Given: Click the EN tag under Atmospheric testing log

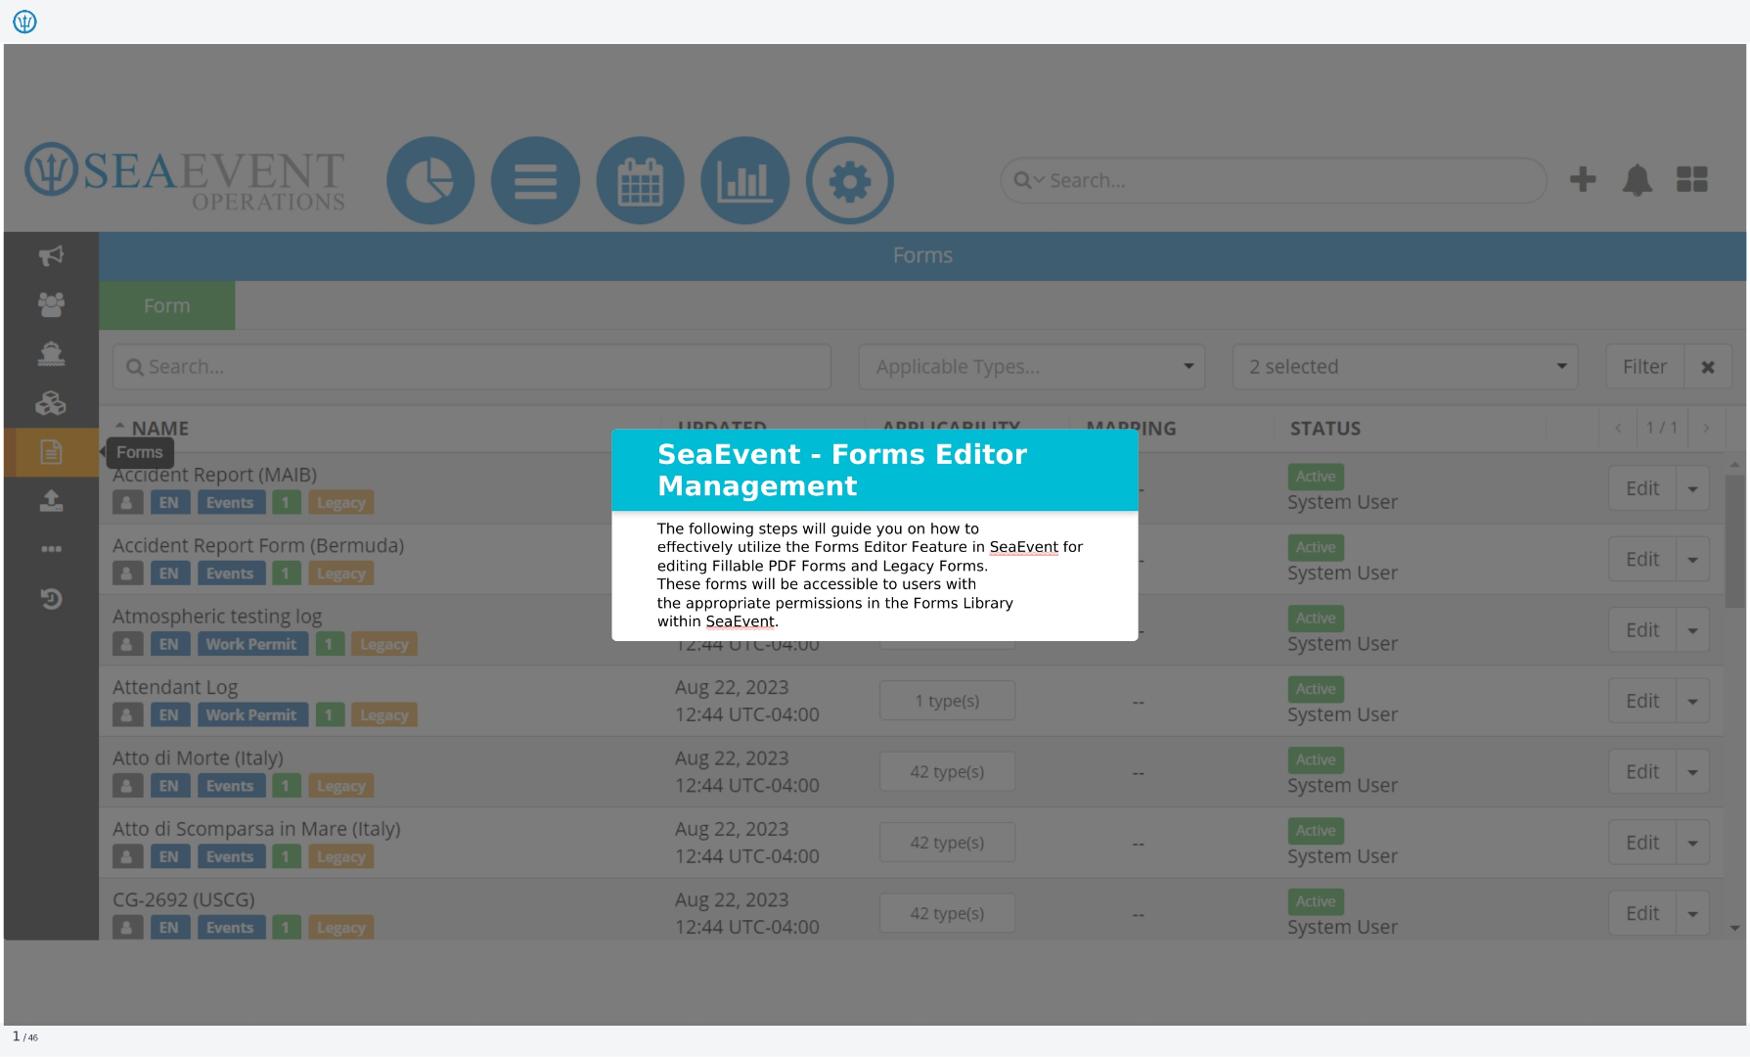Looking at the screenshot, I should pyautogui.click(x=169, y=644).
